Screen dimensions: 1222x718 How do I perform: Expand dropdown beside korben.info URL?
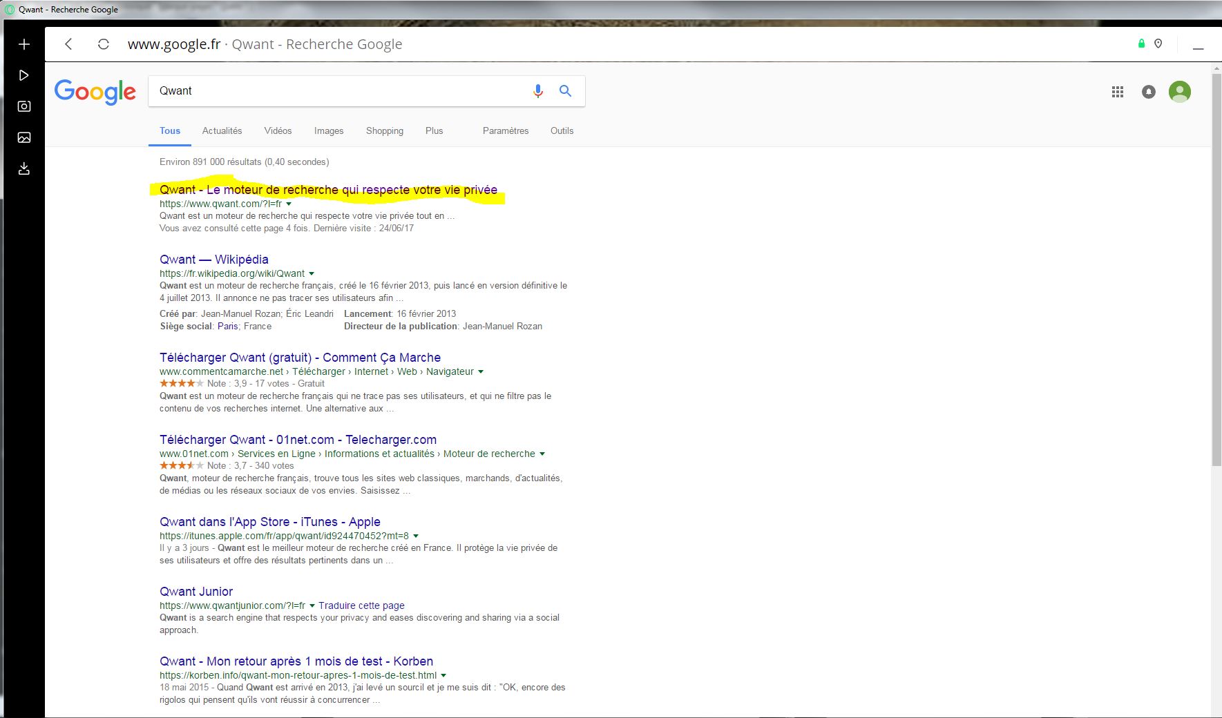coord(443,676)
